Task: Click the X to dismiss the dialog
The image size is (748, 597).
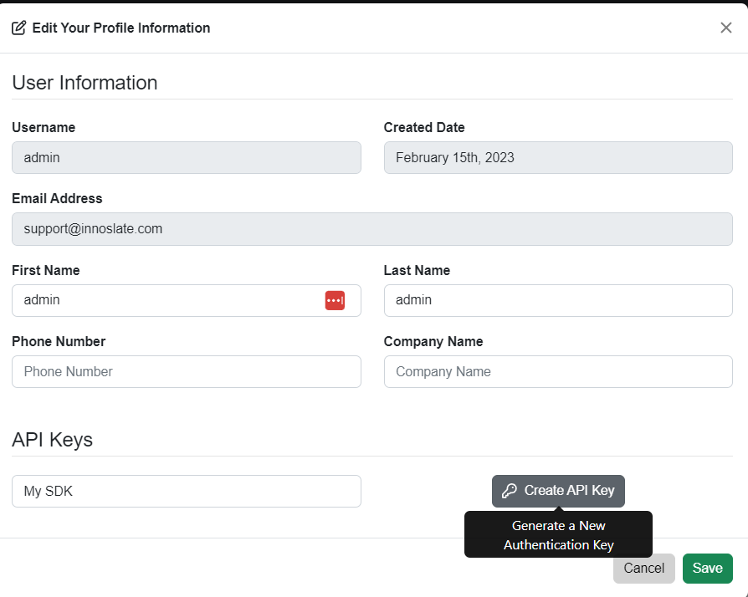Action: (726, 27)
